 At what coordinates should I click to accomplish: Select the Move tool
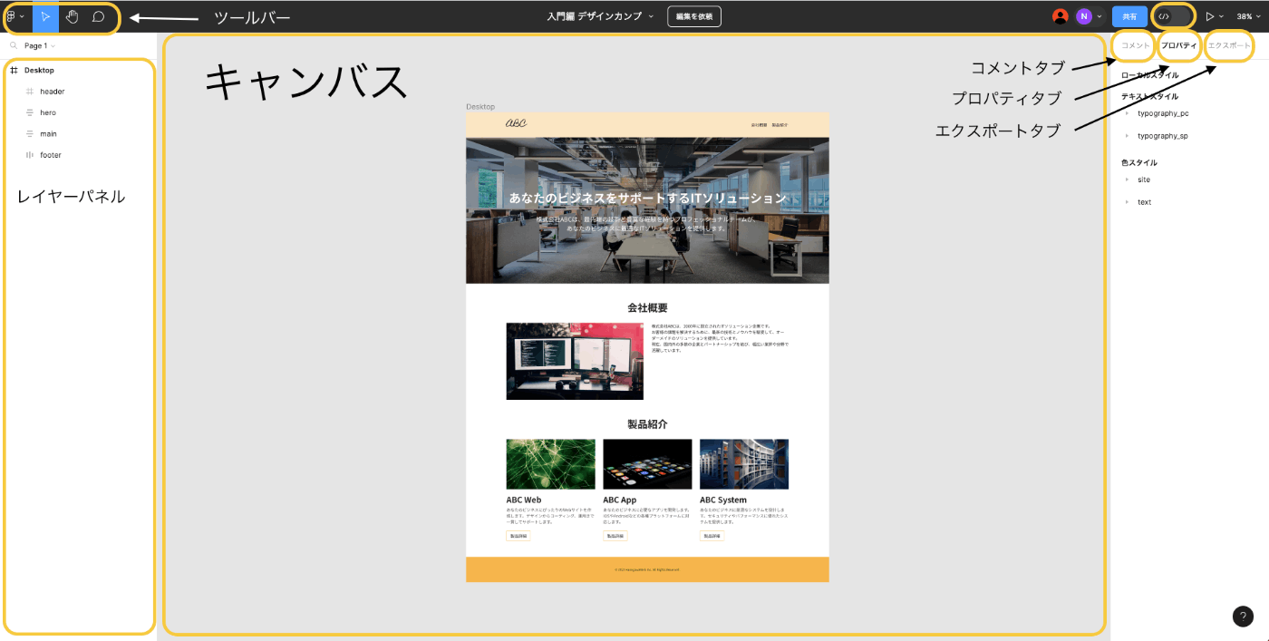(x=45, y=16)
